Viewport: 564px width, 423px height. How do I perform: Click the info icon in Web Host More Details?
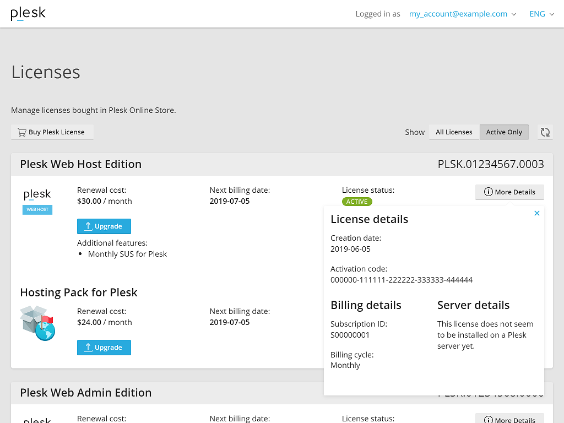tap(488, 192)
